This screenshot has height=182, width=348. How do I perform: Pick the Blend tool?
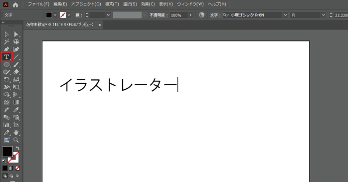(x=6, y=117)
